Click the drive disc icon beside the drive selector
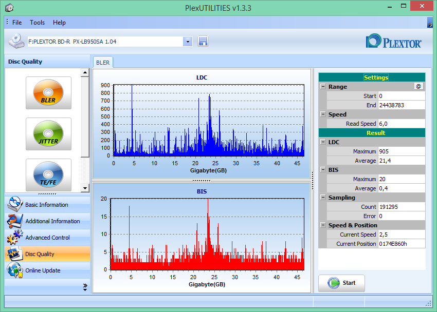This screenshot has width=437, height=312. coord(16,41)
